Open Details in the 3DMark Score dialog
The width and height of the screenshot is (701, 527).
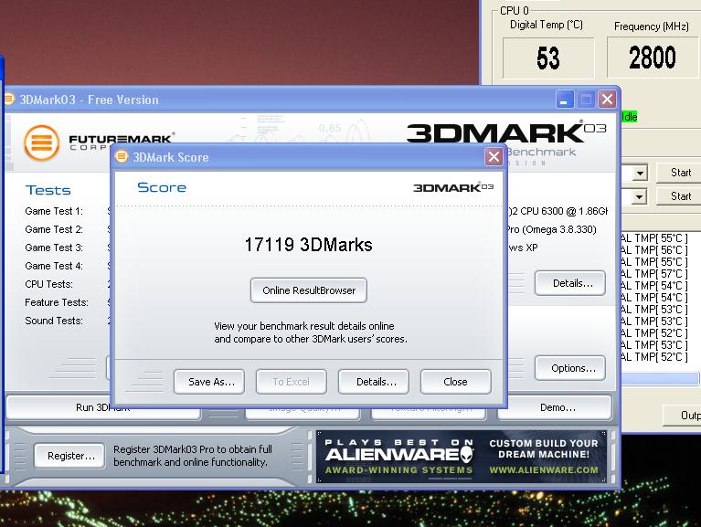(x=373, y=382)
